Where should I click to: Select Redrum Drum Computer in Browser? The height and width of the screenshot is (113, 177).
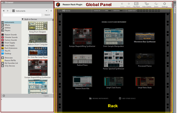pyautogui.click(x=38, y=40)
